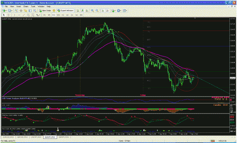The image size is (237, 143).
Task: Switch to D1 timeframe
Action: (x=72, y=15)
